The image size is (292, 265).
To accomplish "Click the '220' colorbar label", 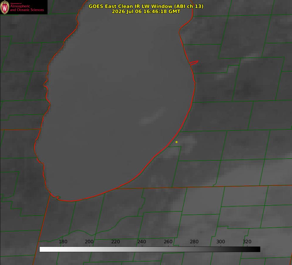I will 115,242.
